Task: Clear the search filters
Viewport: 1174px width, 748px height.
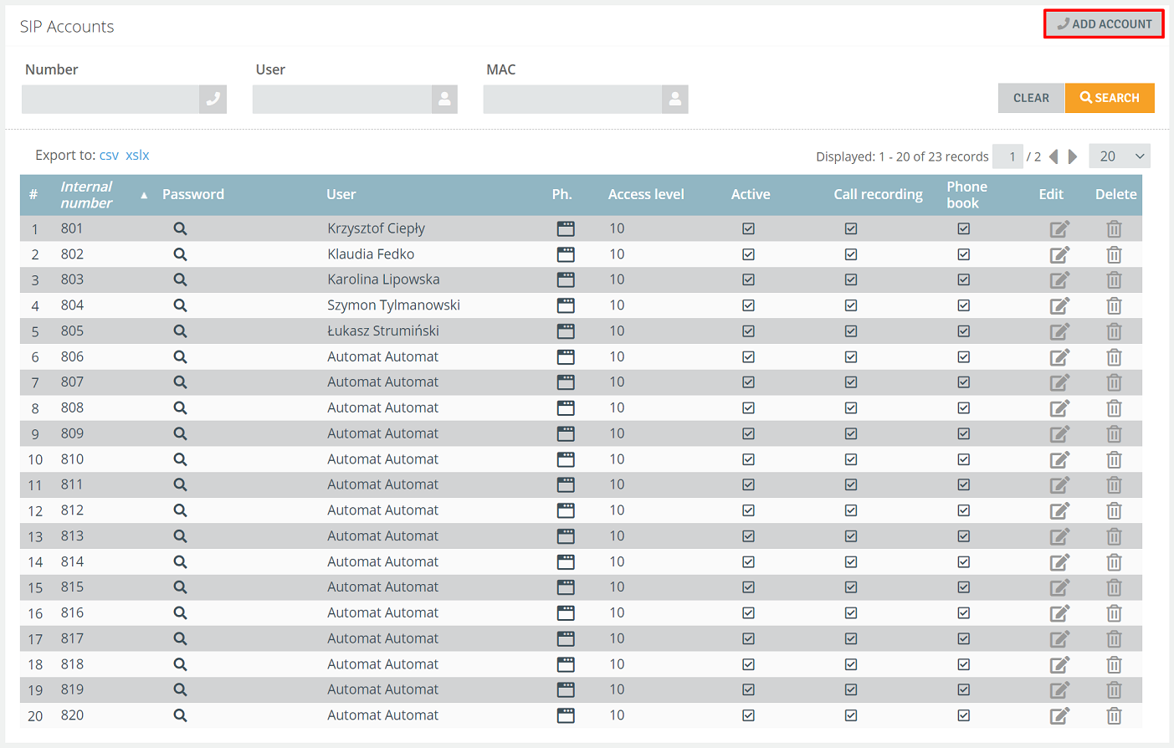Action: click(x=1031, y=98)
